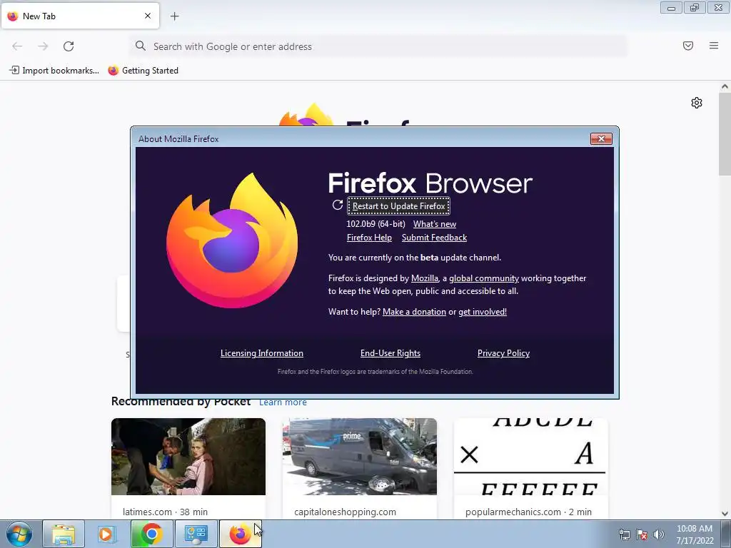Open the Control Panel taskbar icon
Viewport: 731px width, 548px height.
196,534
